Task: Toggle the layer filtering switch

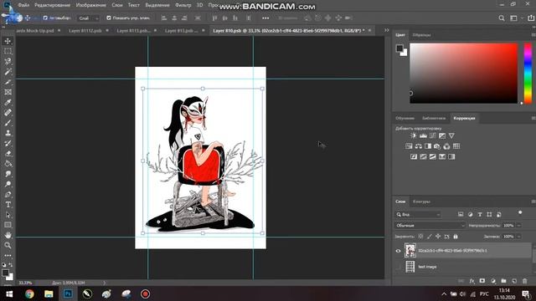Action: (520, 213)
